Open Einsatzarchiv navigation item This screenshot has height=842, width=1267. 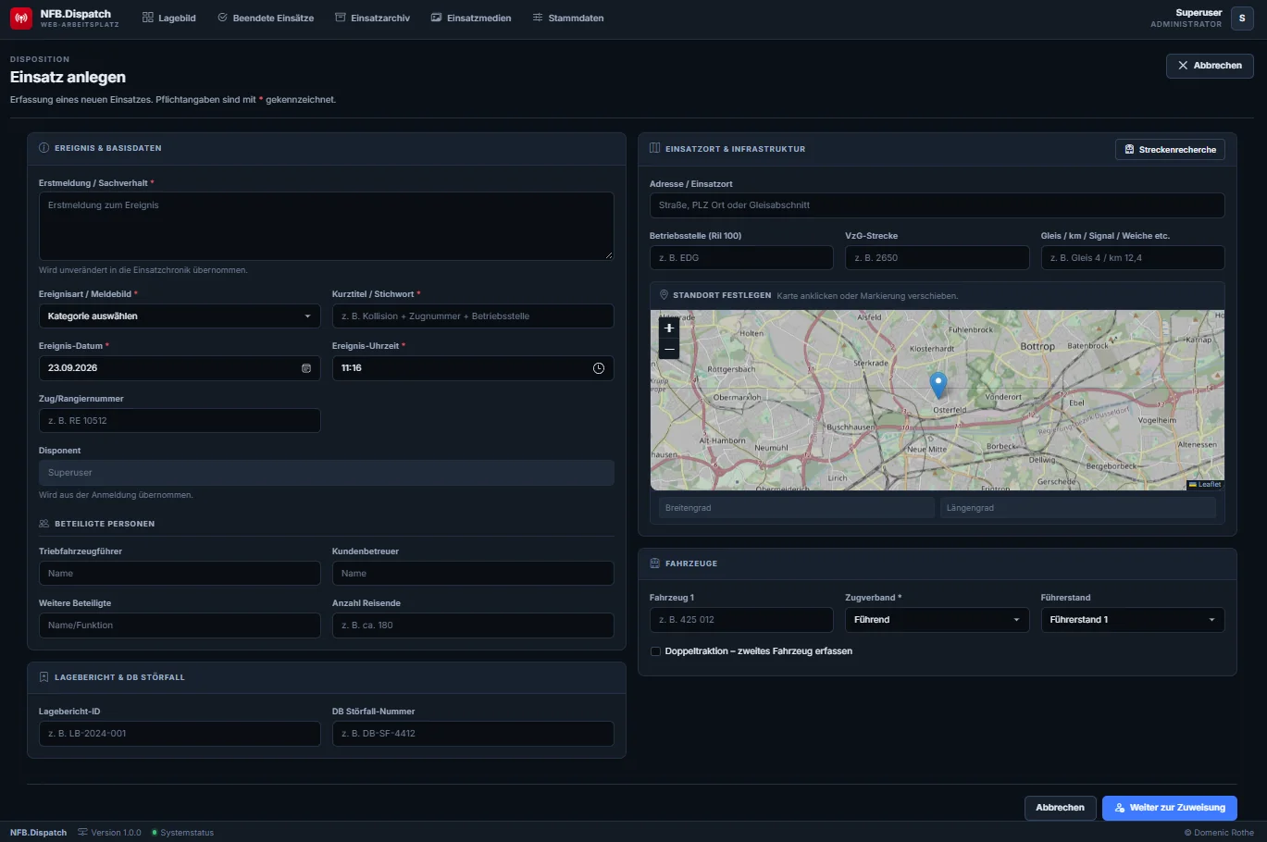tap(372, 19)
